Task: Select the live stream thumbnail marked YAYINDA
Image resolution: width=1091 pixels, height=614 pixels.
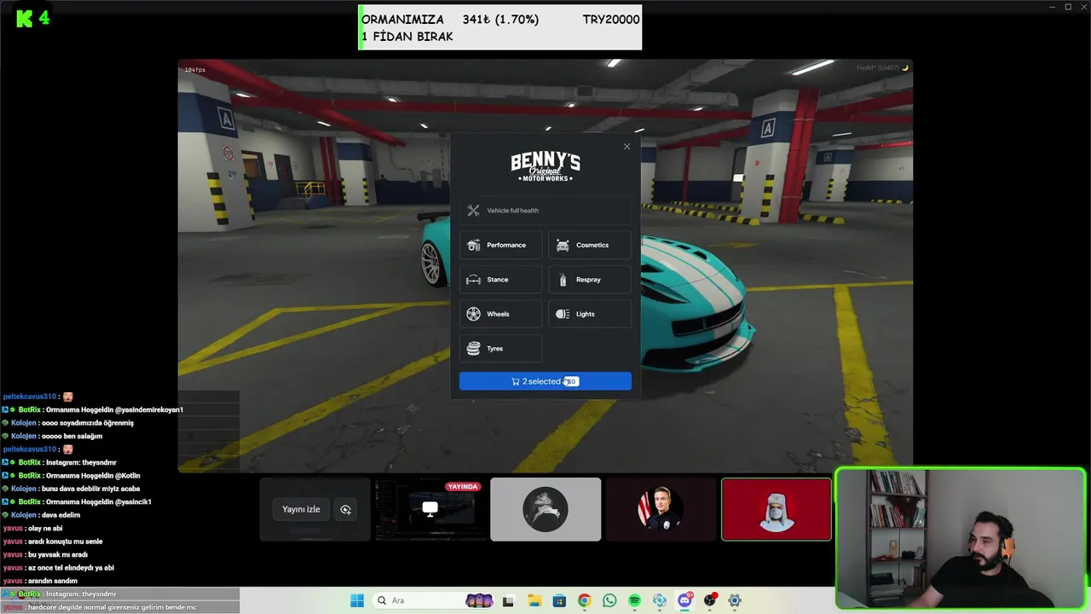Action: point(430,509)
